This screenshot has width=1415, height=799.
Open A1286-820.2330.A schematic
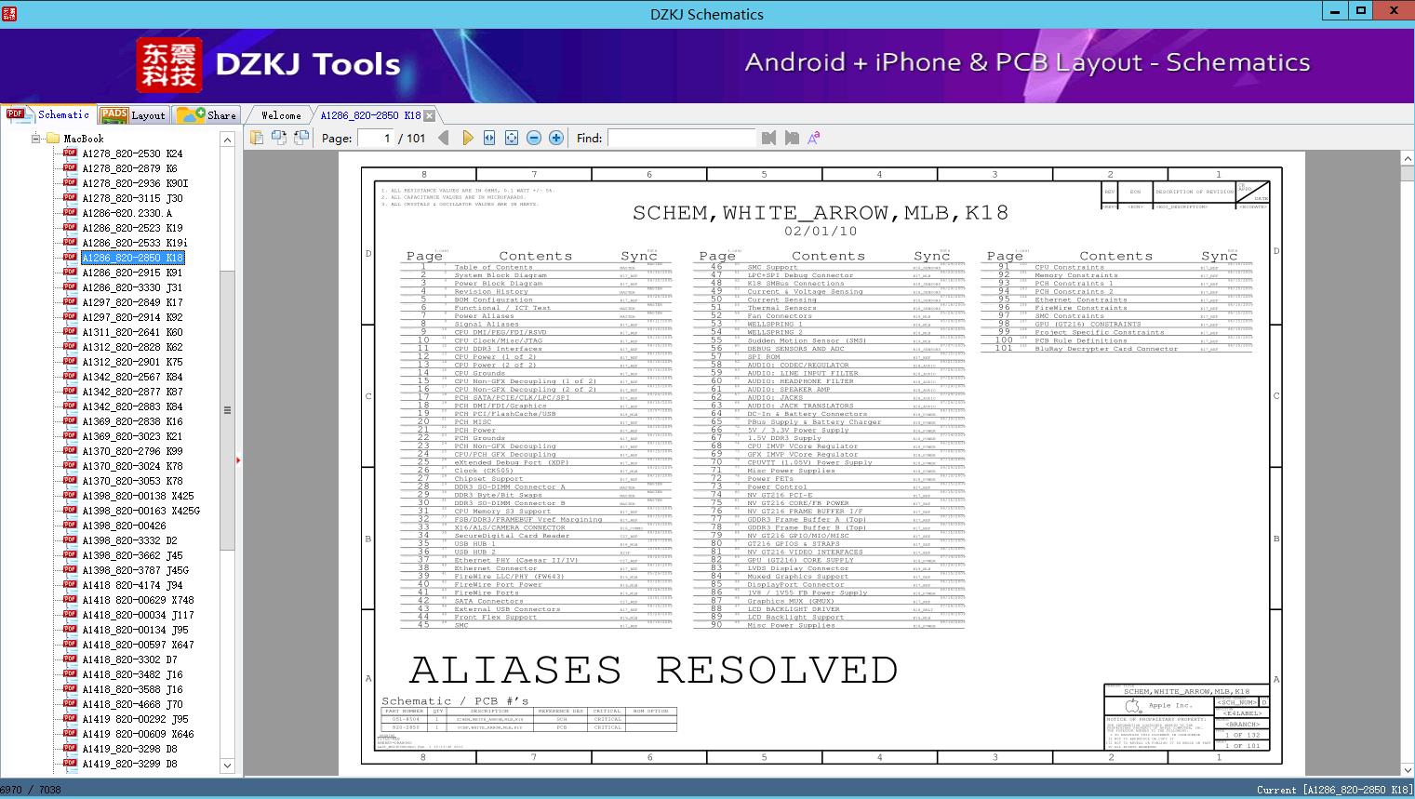(127, 213)
